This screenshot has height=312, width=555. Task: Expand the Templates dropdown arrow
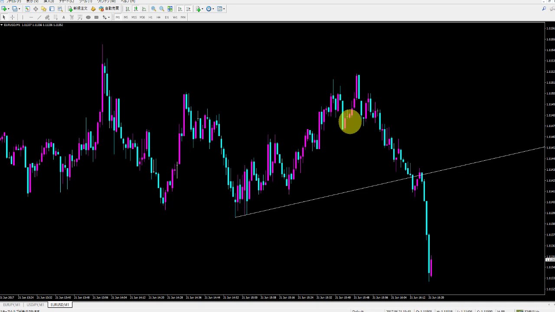click(224, 9)
